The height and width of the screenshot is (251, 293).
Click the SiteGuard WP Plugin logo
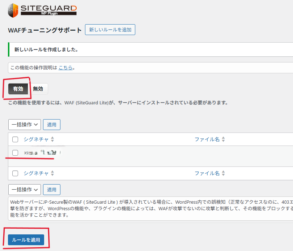tap(42, 10)
